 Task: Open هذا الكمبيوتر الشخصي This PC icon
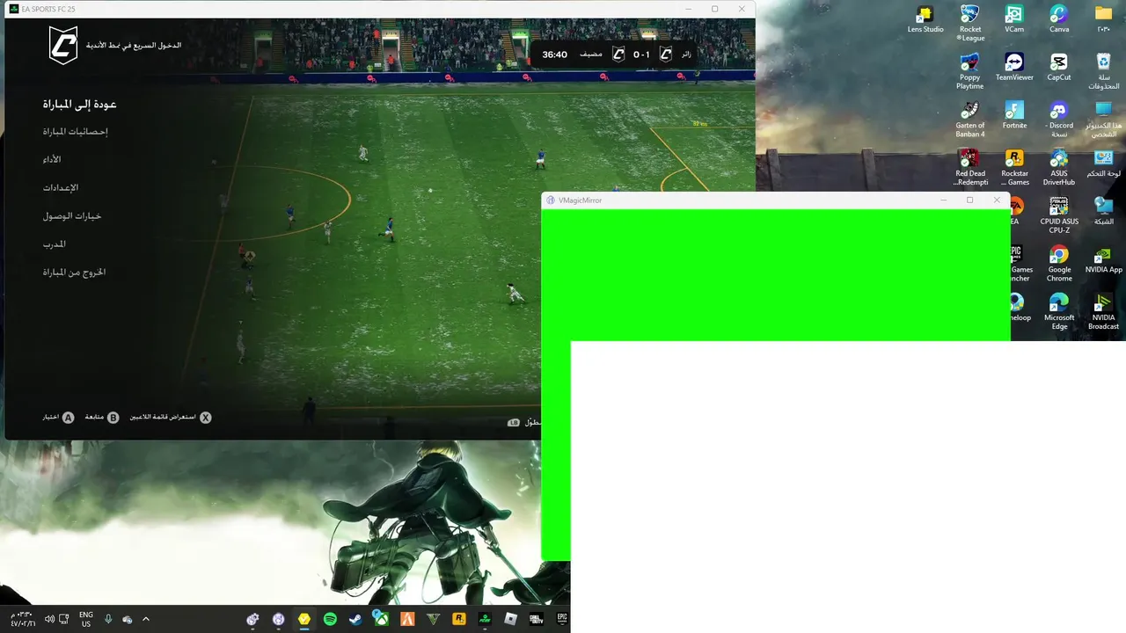(1103, 120)
